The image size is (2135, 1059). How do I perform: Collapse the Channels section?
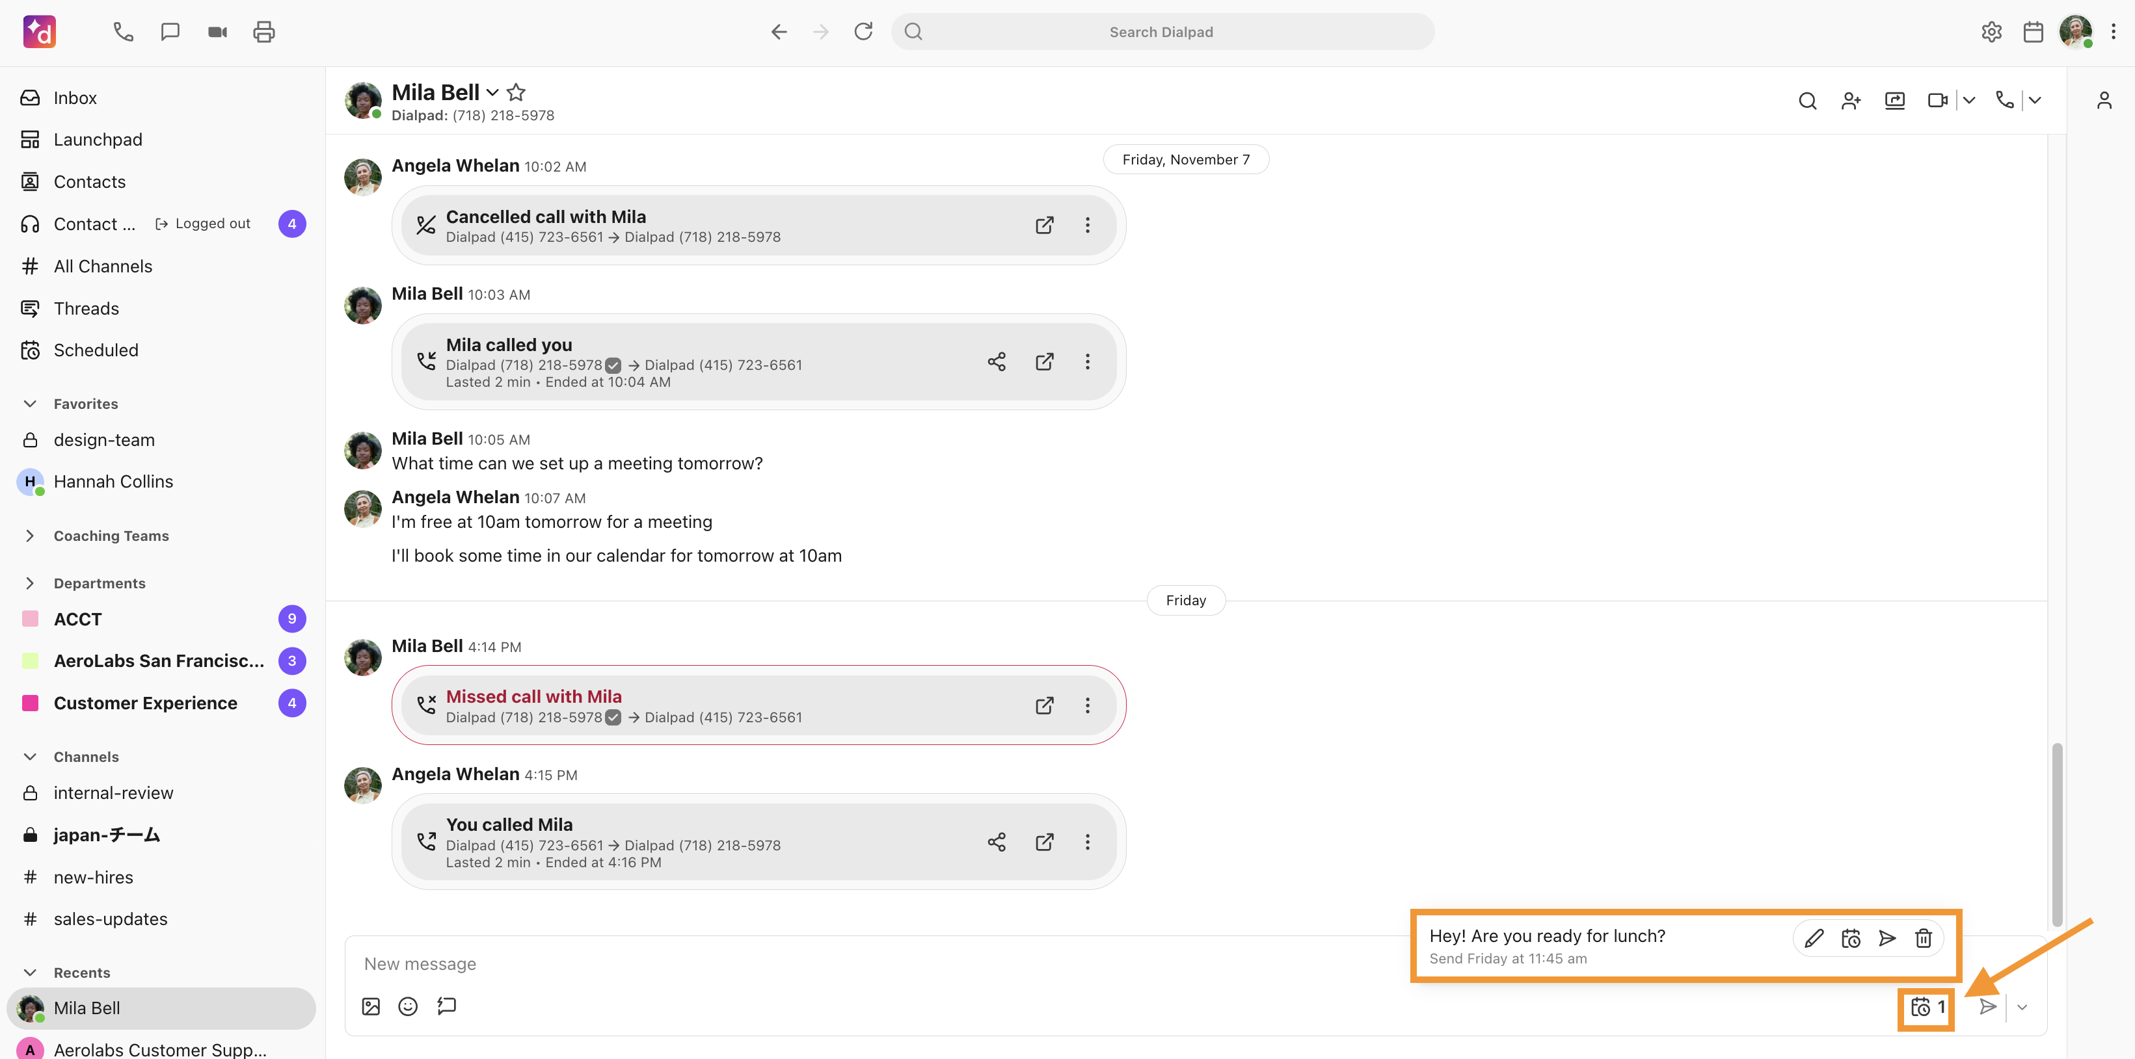pos(30,757)
